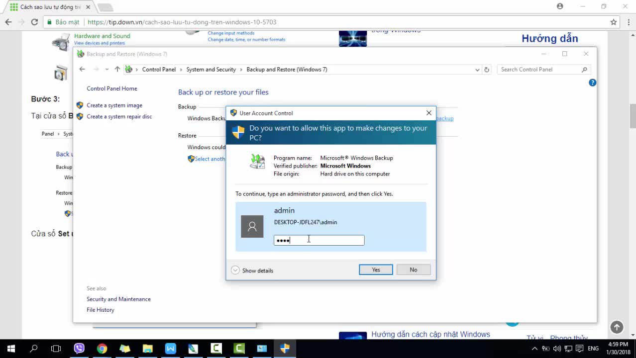
Task: Go to Control Panel Home
Action: point(112,89)
